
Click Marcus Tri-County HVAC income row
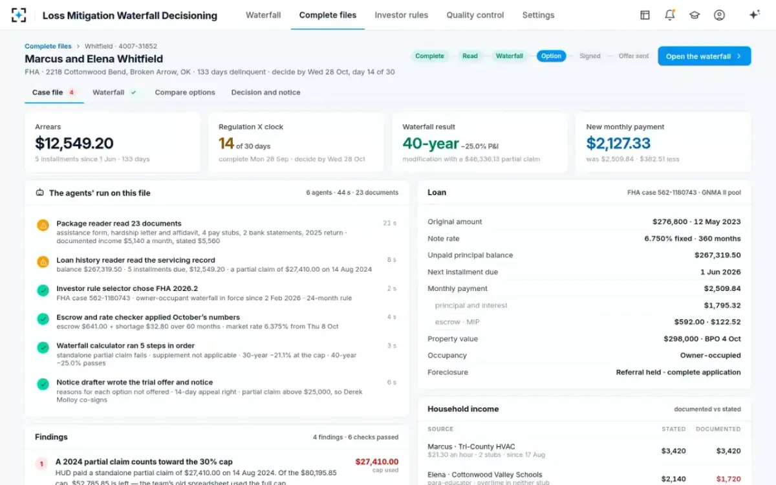tap(585, 451)
